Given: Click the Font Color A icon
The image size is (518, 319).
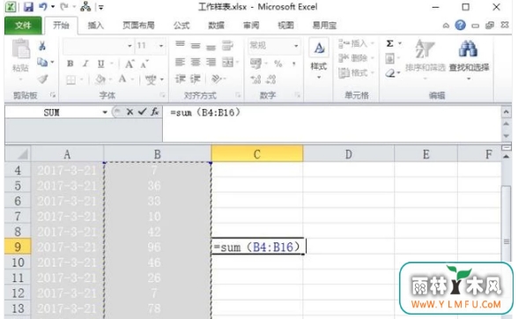Looking at the screenshot, I should [x=122, y=79].
